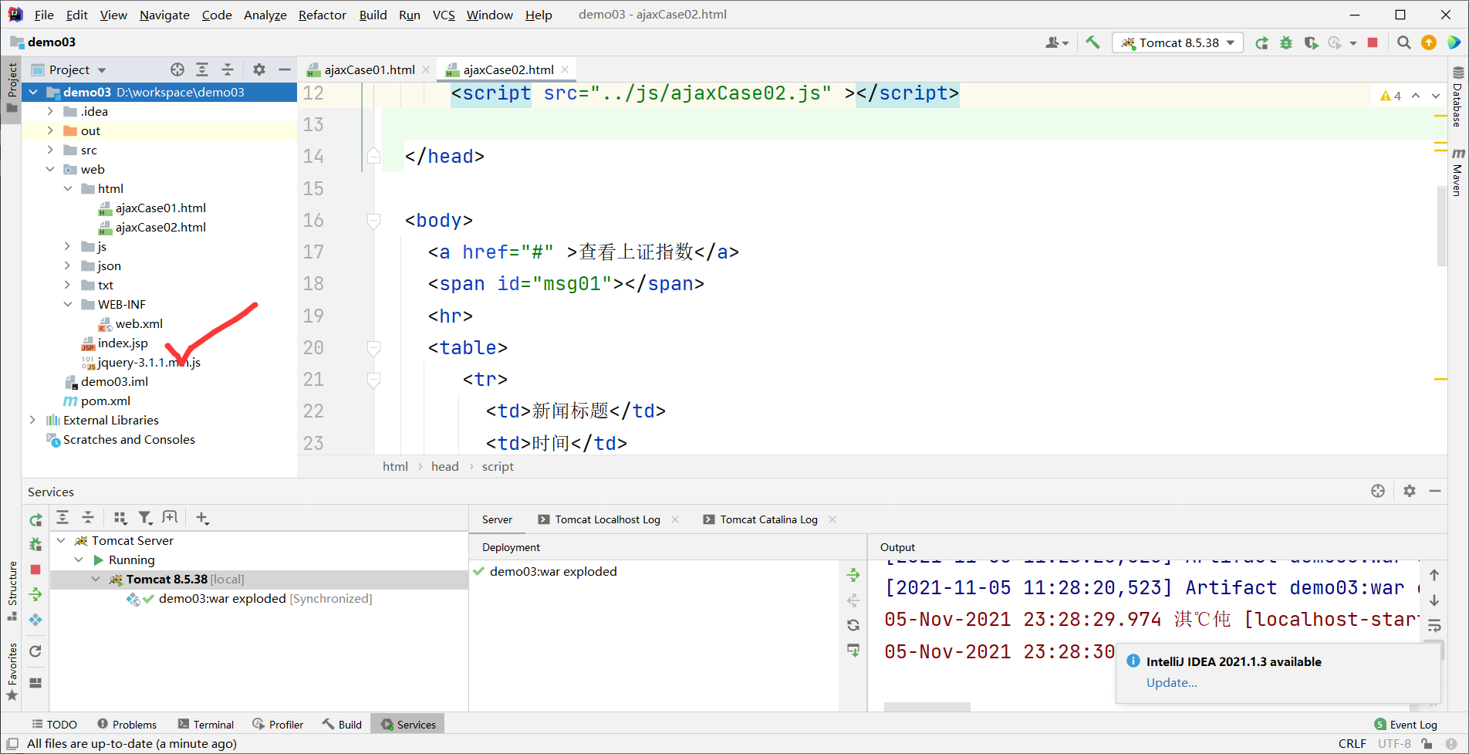Open Search Everywhere with the magnifier icon
The image size is (1469, 754).
point(1404,42)
